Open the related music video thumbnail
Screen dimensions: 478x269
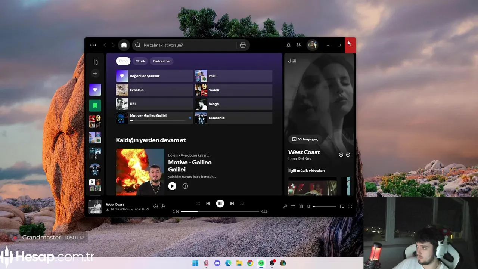313,186
